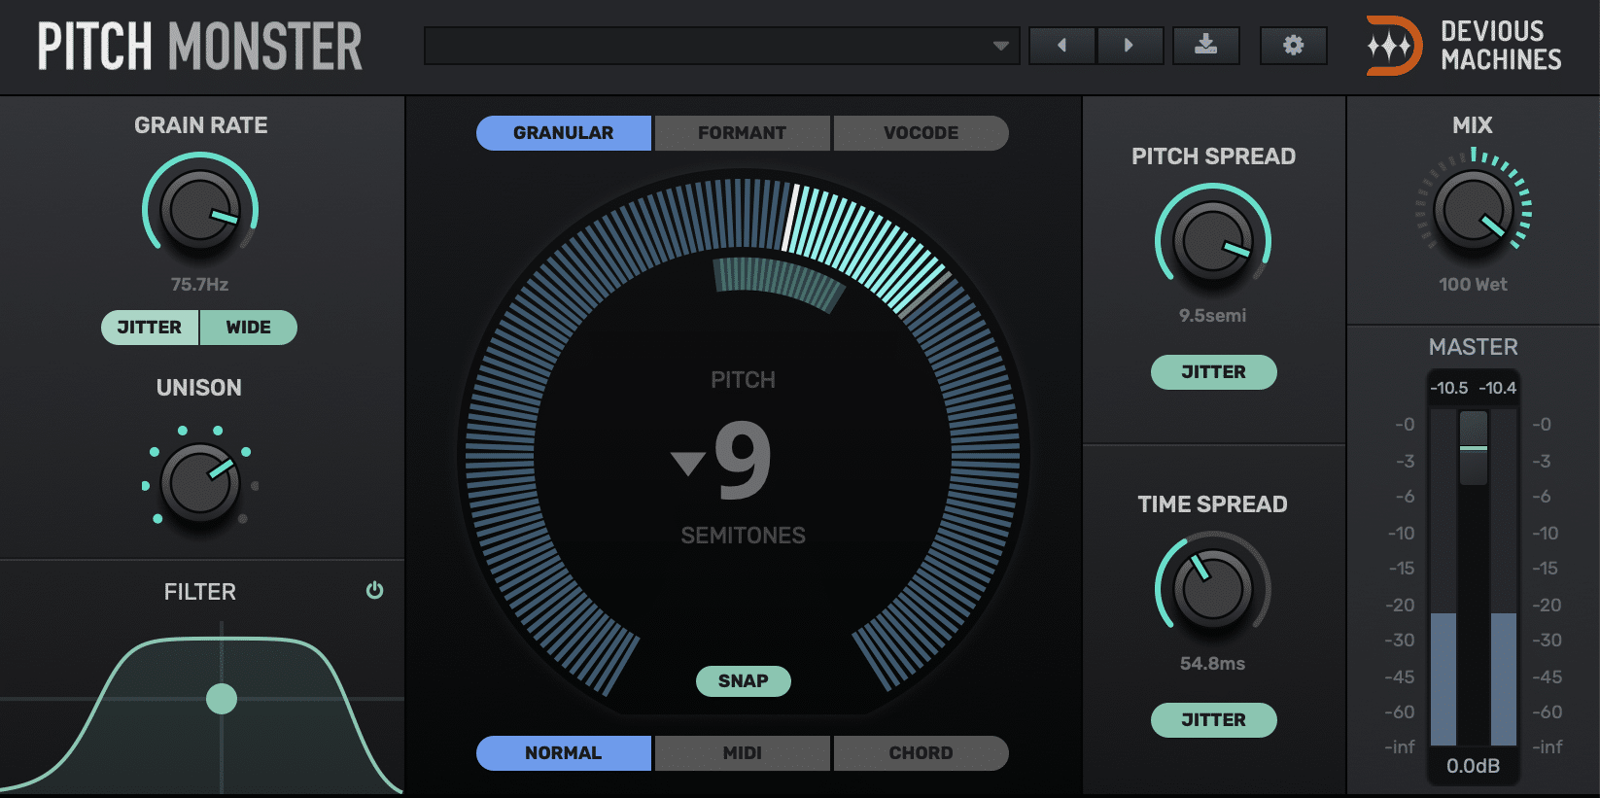Click the filter node on the curve
Image resolution: width=1600 pixels, height=798 pixels.
pyautogui.click(x=222, y=699)
